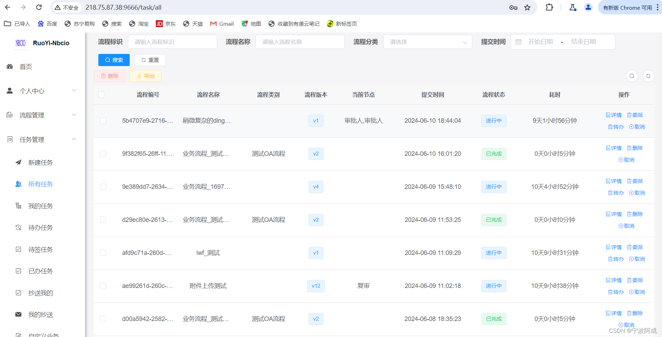Collapse 任务管理 sidebar menu
This screenshot has width=662, height=337.
42,140
